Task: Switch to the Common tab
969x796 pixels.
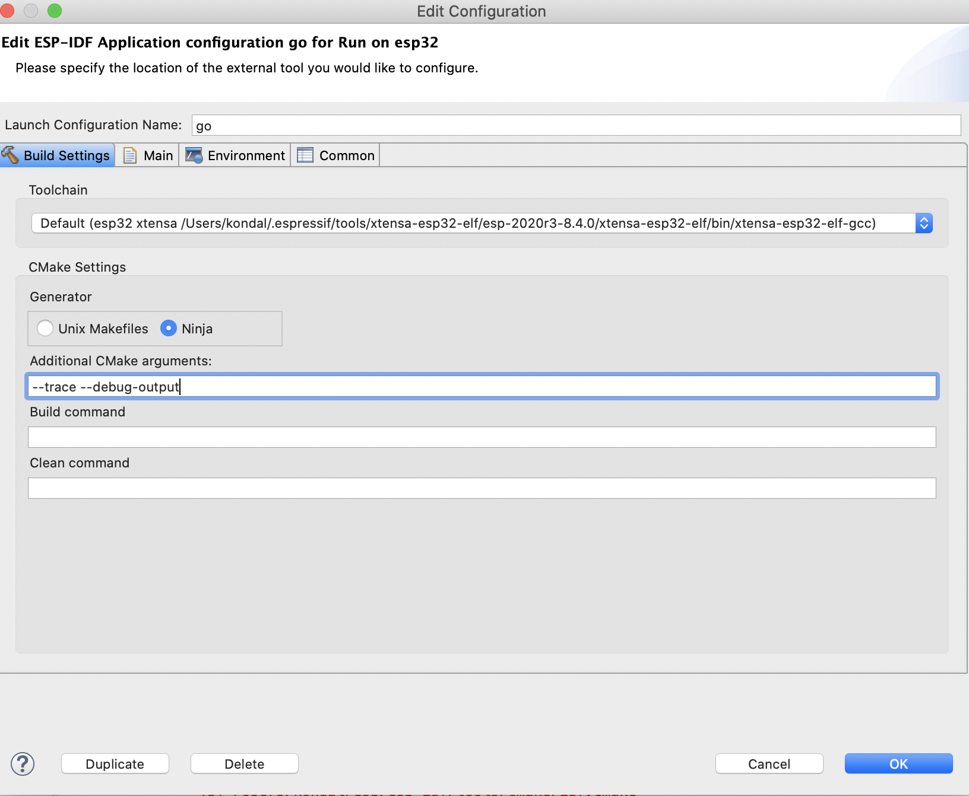Action: pos(344,155)
